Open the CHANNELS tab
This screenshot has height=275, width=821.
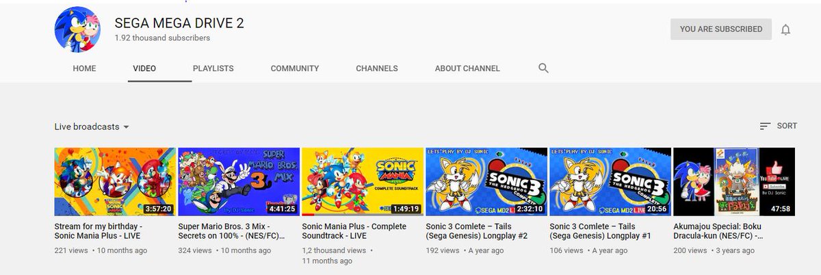click(x=377, y=68)
